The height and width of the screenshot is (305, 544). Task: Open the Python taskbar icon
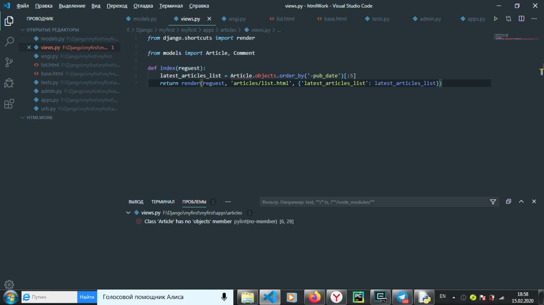[x=424, y=297]
